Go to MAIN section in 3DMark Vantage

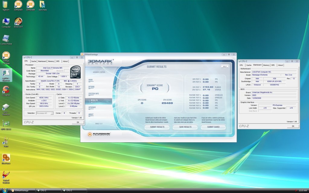pos(91,80)
